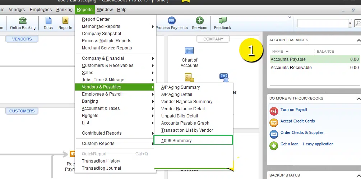361x179 pixels.
Task: Select the Accounts Receivable balance row
Action: coord(315,67)
